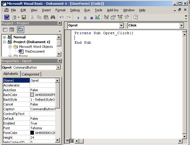Switch to the Categorized tab
The image size is (190, 145).
click(31, 74)
